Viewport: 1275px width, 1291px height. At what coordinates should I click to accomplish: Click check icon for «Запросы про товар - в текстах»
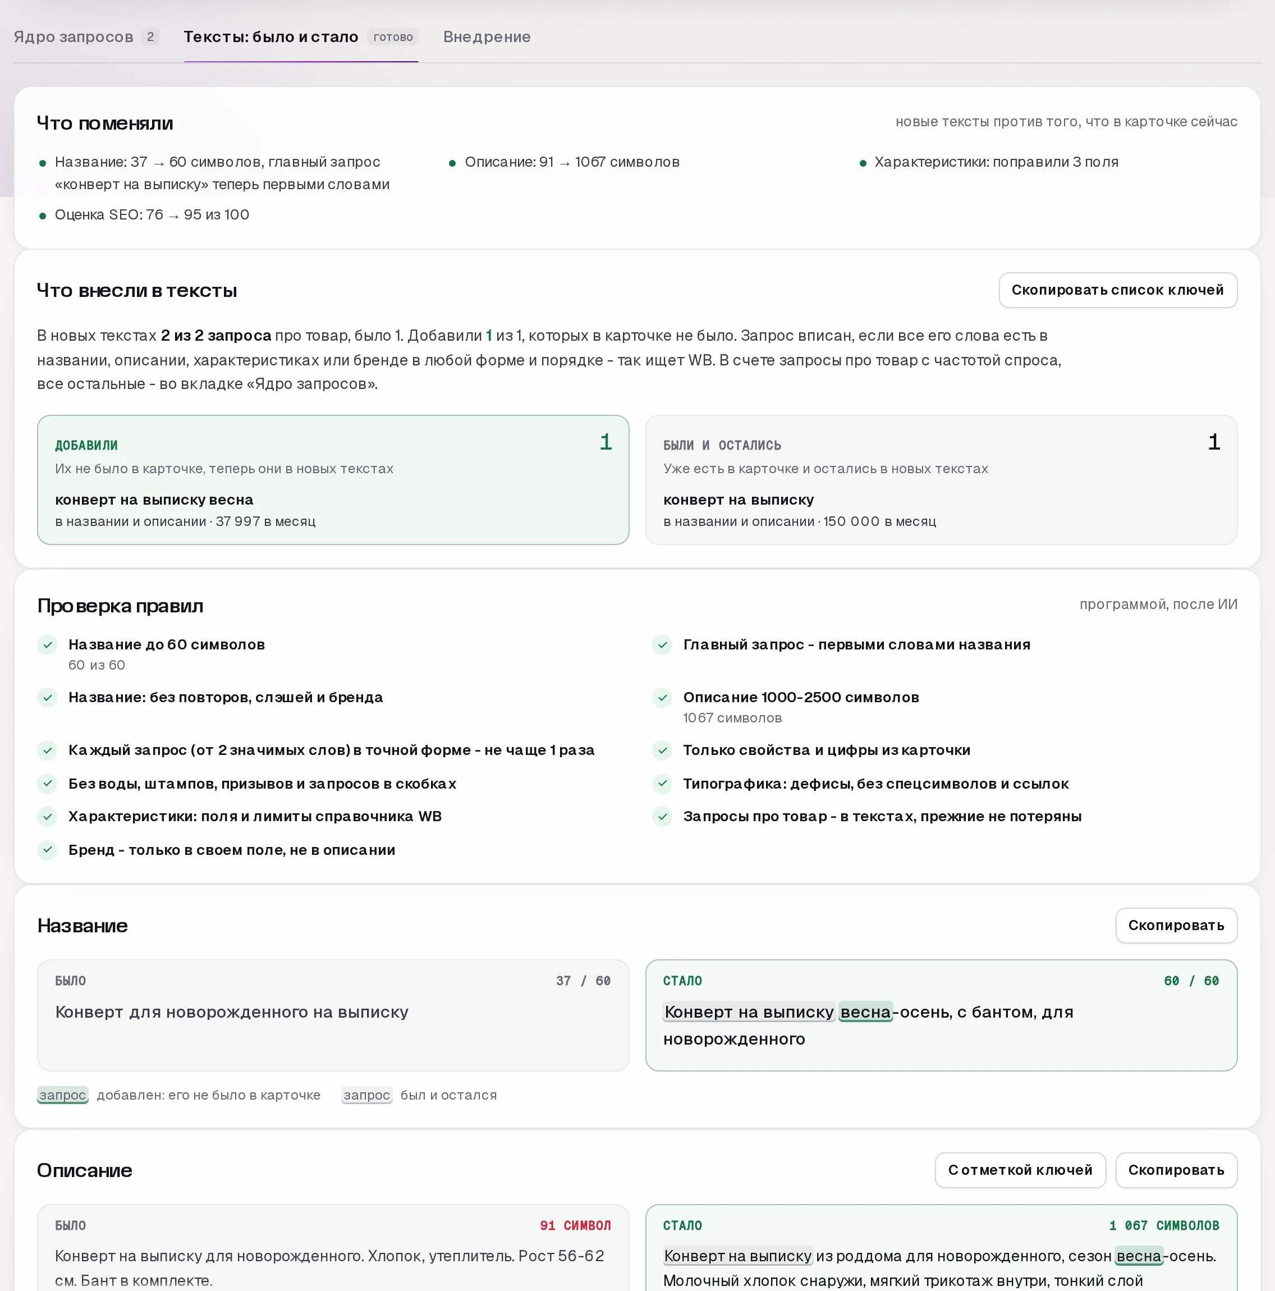(x=662, y=817)
